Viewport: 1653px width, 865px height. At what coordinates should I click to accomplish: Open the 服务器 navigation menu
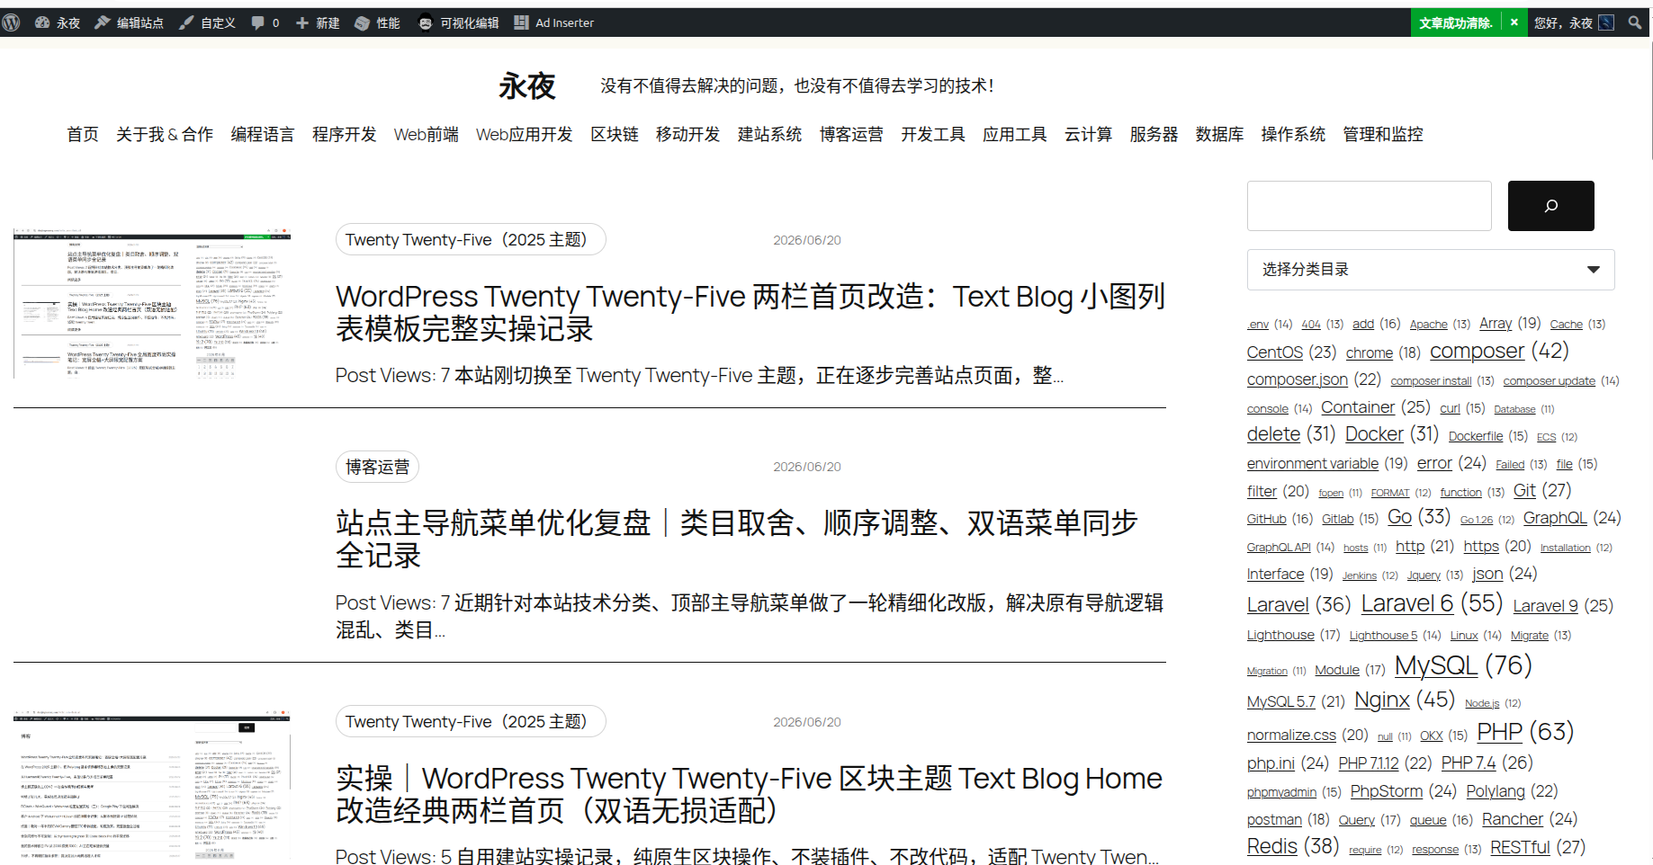pyautogui.click(x=1154, y=135)
